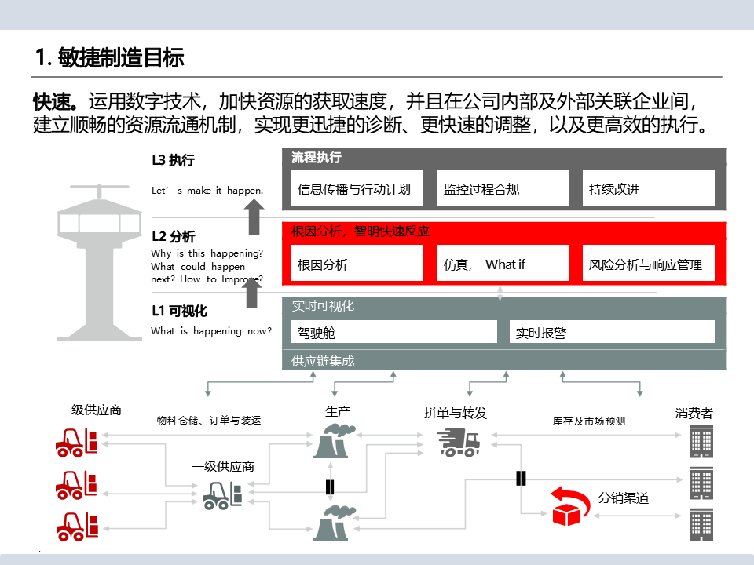This screenshot has height=565, width=754.
Task: Click the control tower icon
Action: pos(100,262)
